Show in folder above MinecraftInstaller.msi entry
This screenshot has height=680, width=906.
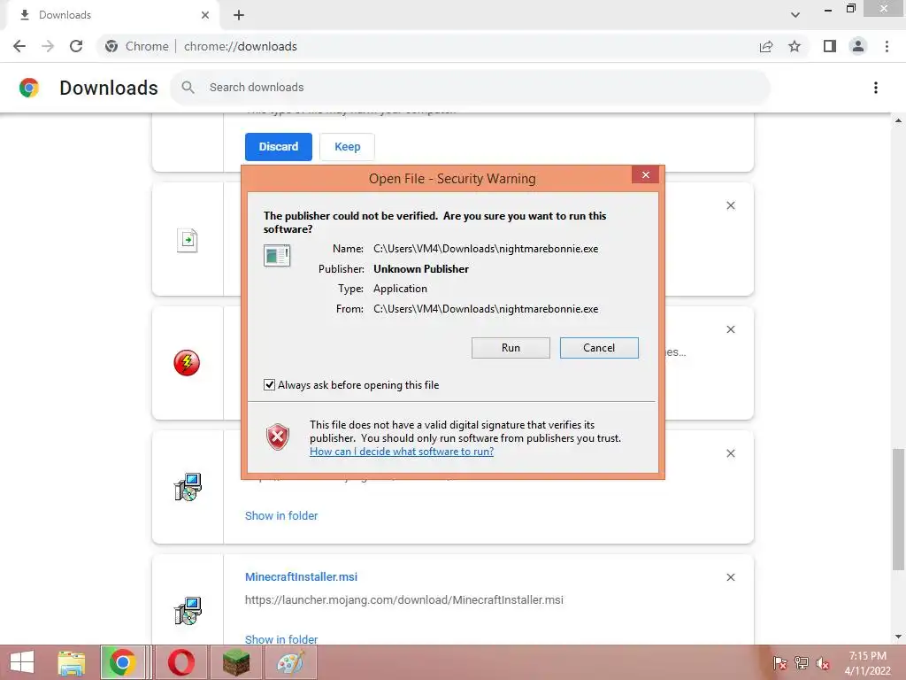[281, 515]
